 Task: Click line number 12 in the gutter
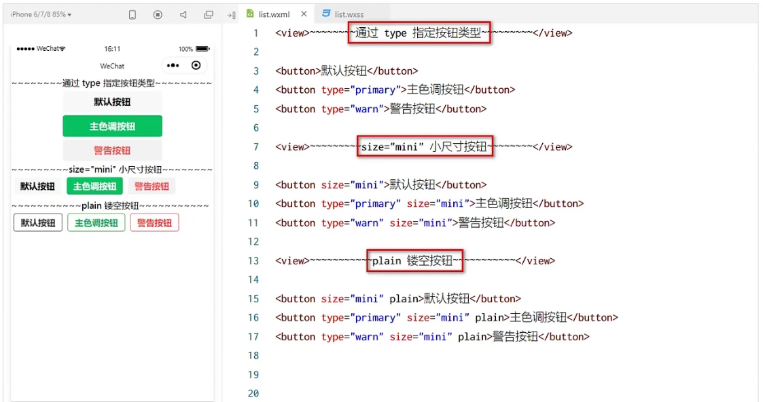click(253, 242)
